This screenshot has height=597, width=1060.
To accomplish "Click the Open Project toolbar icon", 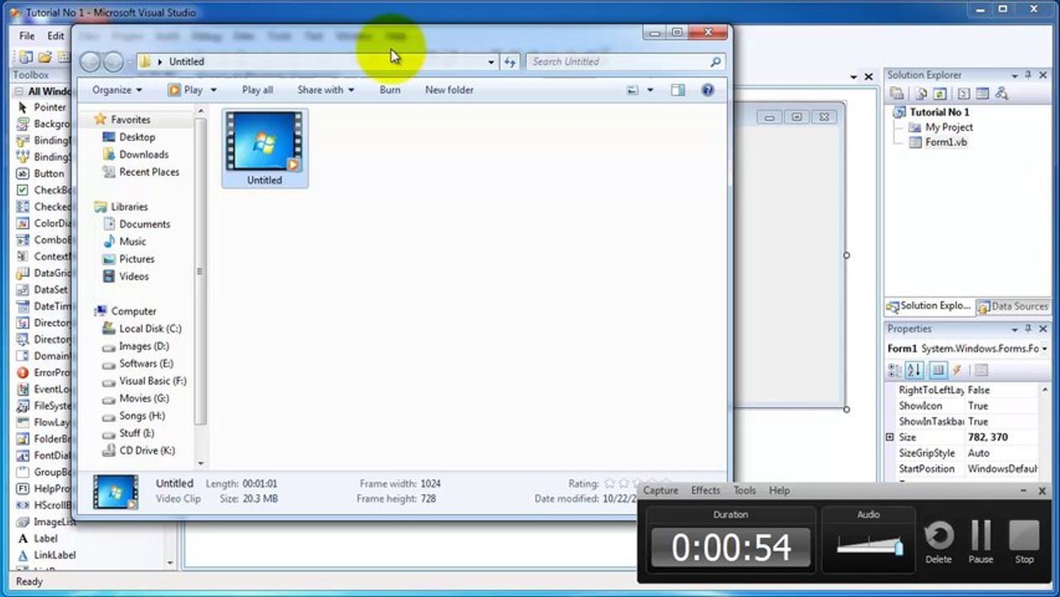I will tap(45, 57).
